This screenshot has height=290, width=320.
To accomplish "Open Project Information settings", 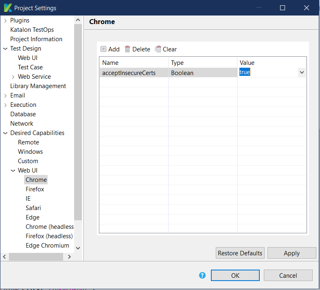I will [36, 39].
